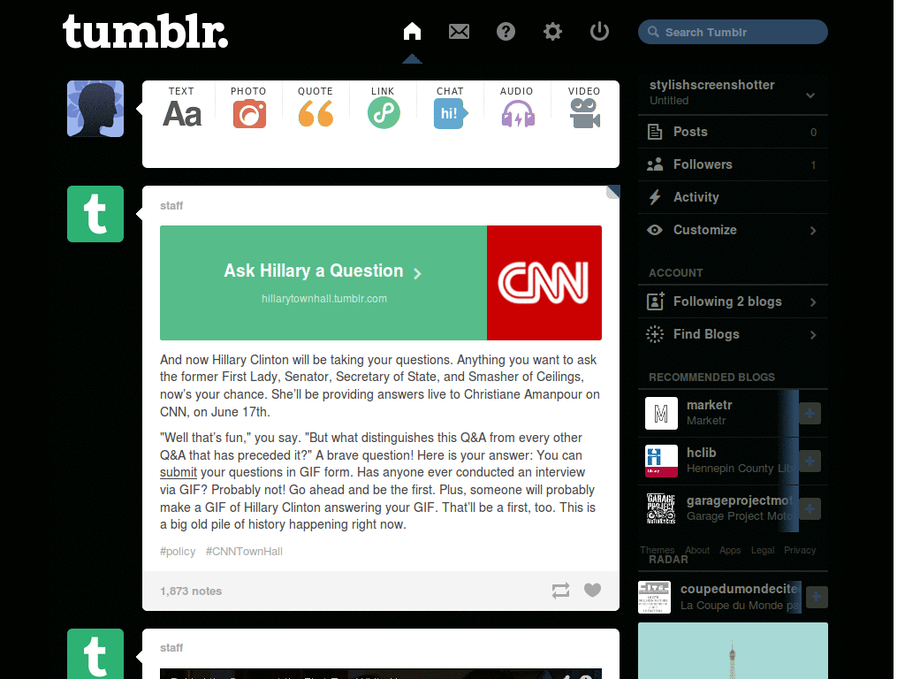
Task: Follow hclib with the plus button
Action: click(810, 461)
